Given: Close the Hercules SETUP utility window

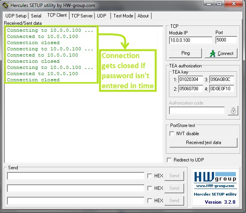Looking at the screenshot, I should [x=234, y=4].
